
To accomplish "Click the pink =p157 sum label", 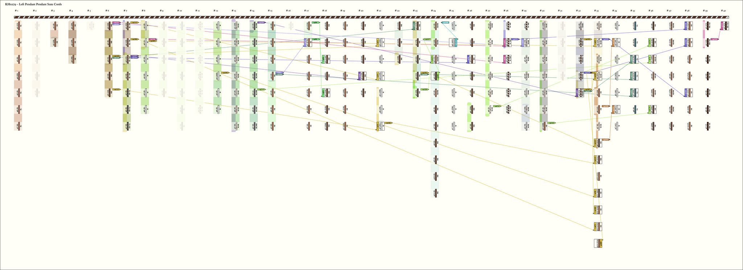I will 116,22.
